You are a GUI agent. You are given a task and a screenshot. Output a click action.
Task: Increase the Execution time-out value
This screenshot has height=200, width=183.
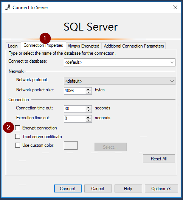88,117
